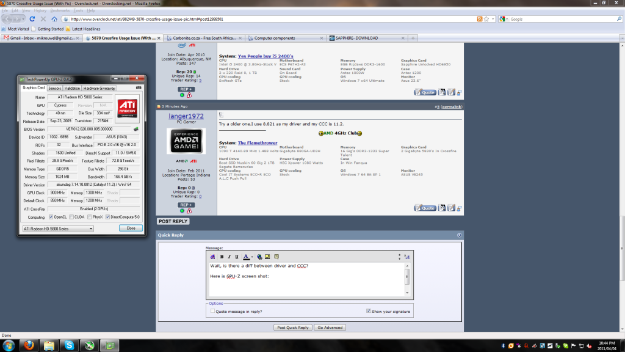
Task: Open Windows Explorer folder on the taskbar
Action: (x=49, y=345)
